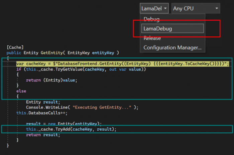Screen dimensions: 234x155
Task: Place cursor on highlighted cacheKey declaration line
Action: tap(122, 64)
